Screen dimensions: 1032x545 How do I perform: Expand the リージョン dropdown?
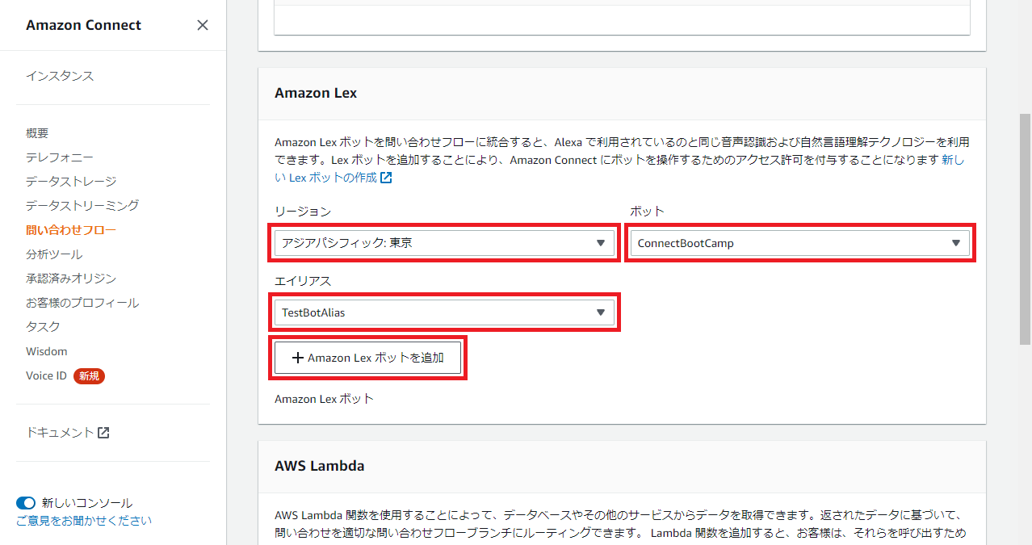pos(443,243)
